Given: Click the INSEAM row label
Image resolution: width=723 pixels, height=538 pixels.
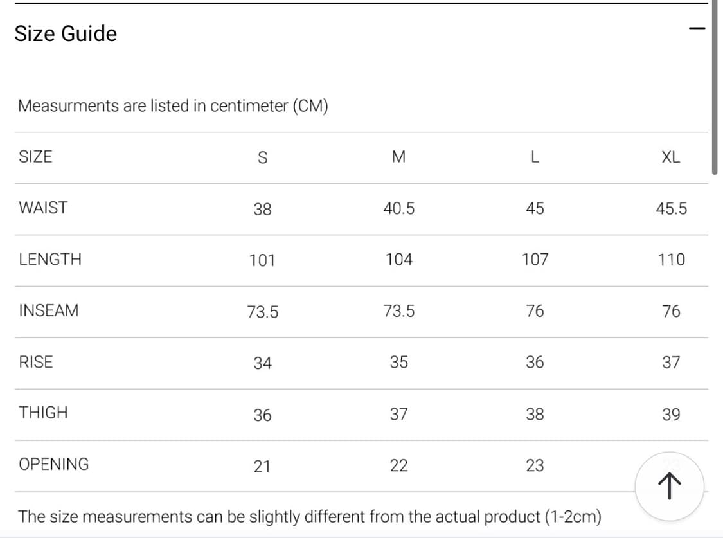Looking at the screenshot, I should (49, 310).
